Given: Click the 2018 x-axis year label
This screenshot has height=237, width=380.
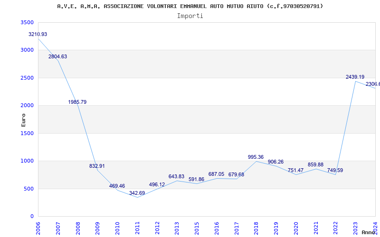Looking at the screenshot, I should coord(256,228).
